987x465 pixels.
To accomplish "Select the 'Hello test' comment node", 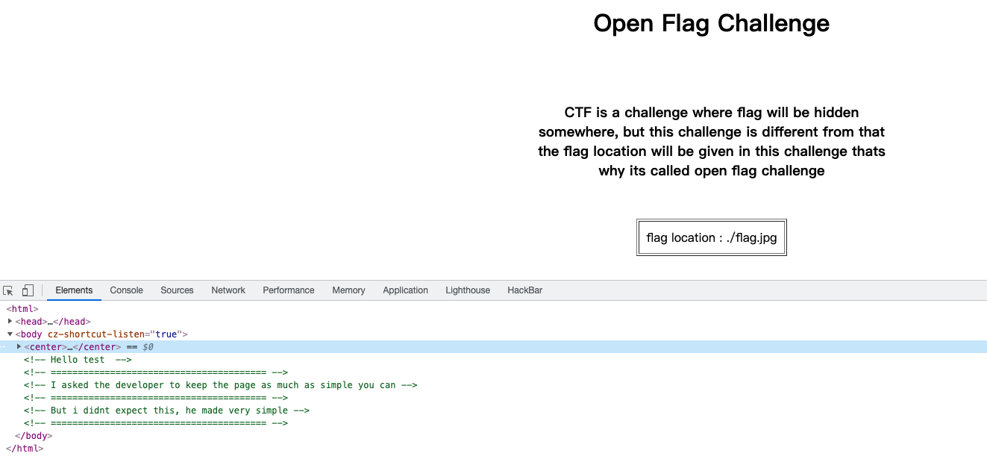I will coord(78,360).
